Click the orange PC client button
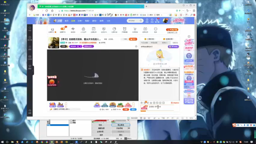The image size is (256, 144). (172, 30)
